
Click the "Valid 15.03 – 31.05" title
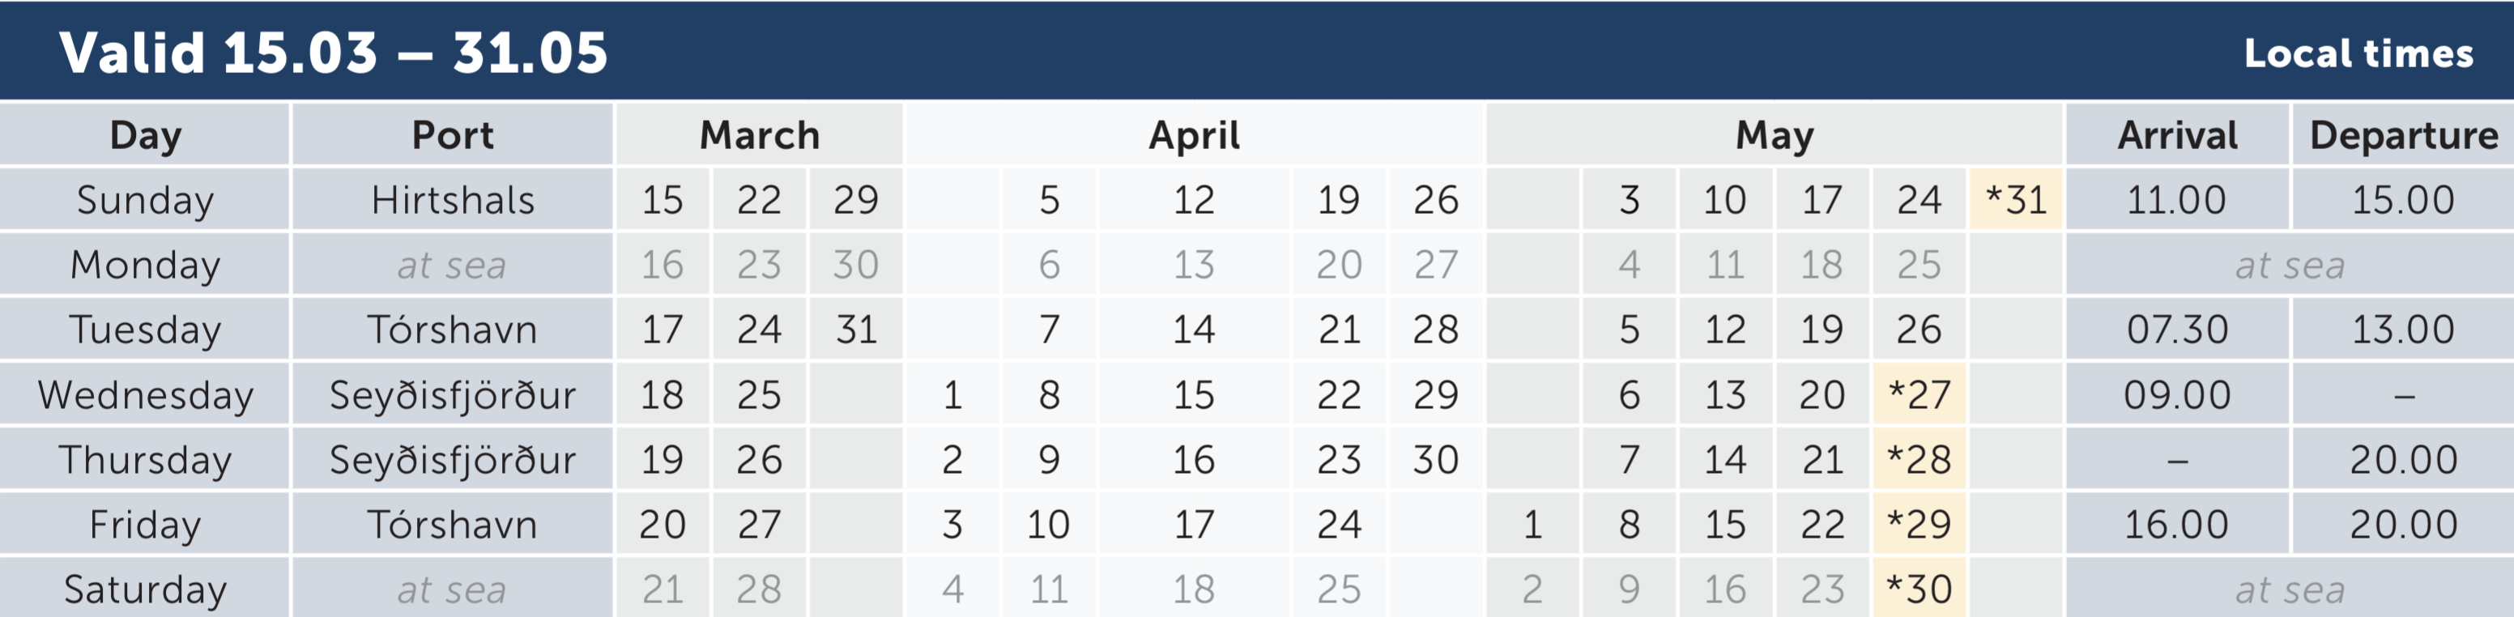(x=333, y=53)
